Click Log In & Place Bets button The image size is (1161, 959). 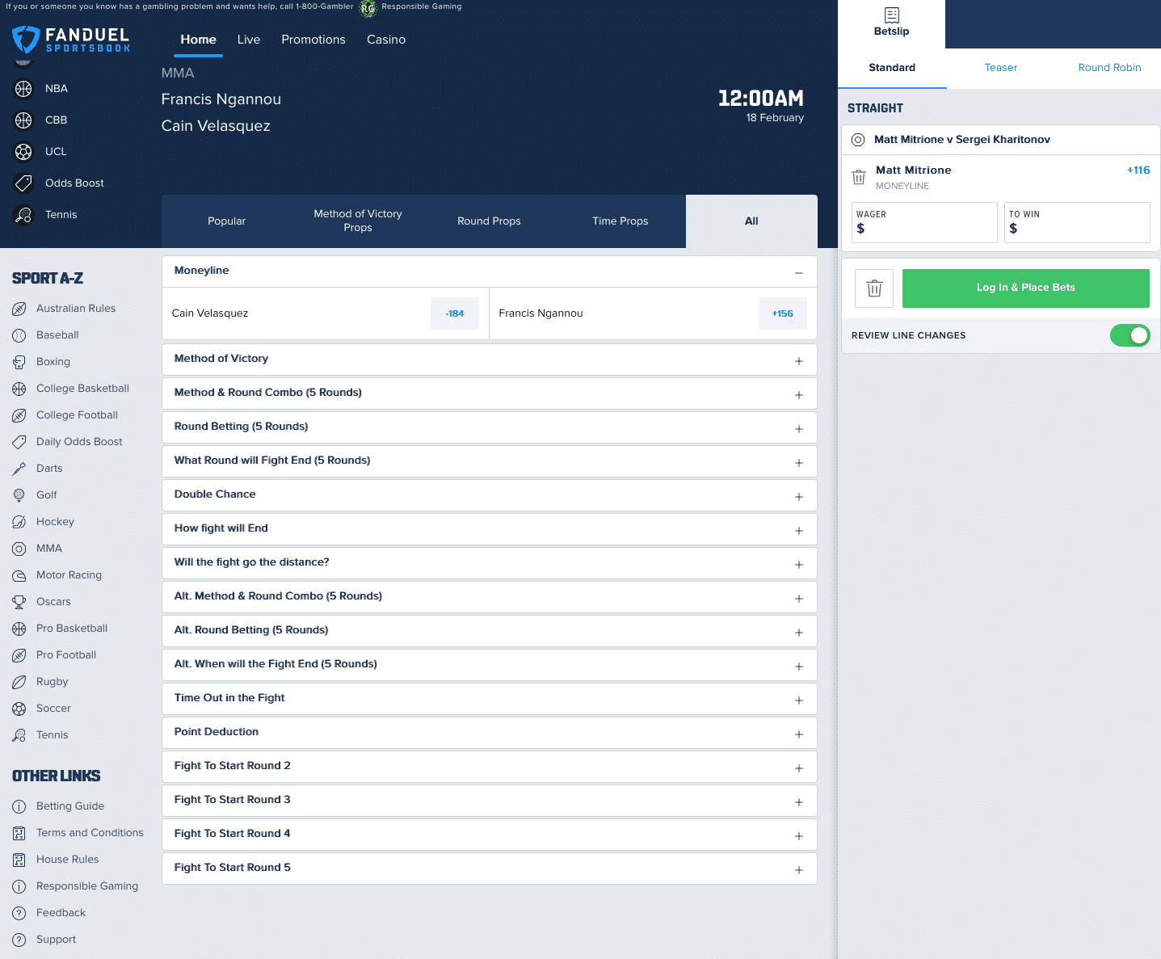click(x=1026, y=288)
